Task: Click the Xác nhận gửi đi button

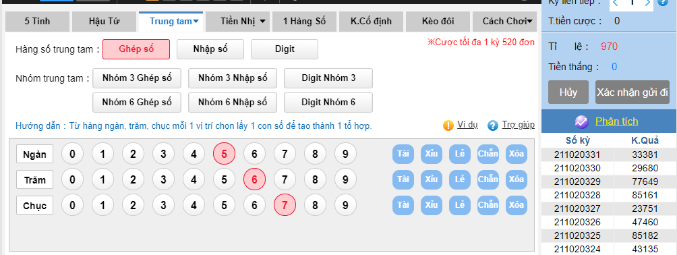Action: pyautogui.click(x=632, y=92)
